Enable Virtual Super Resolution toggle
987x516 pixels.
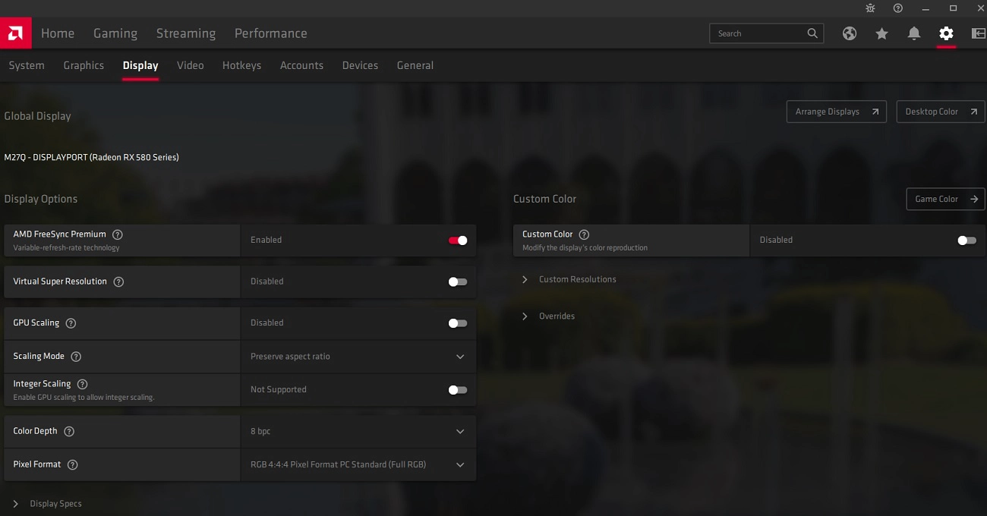point(458,282)
